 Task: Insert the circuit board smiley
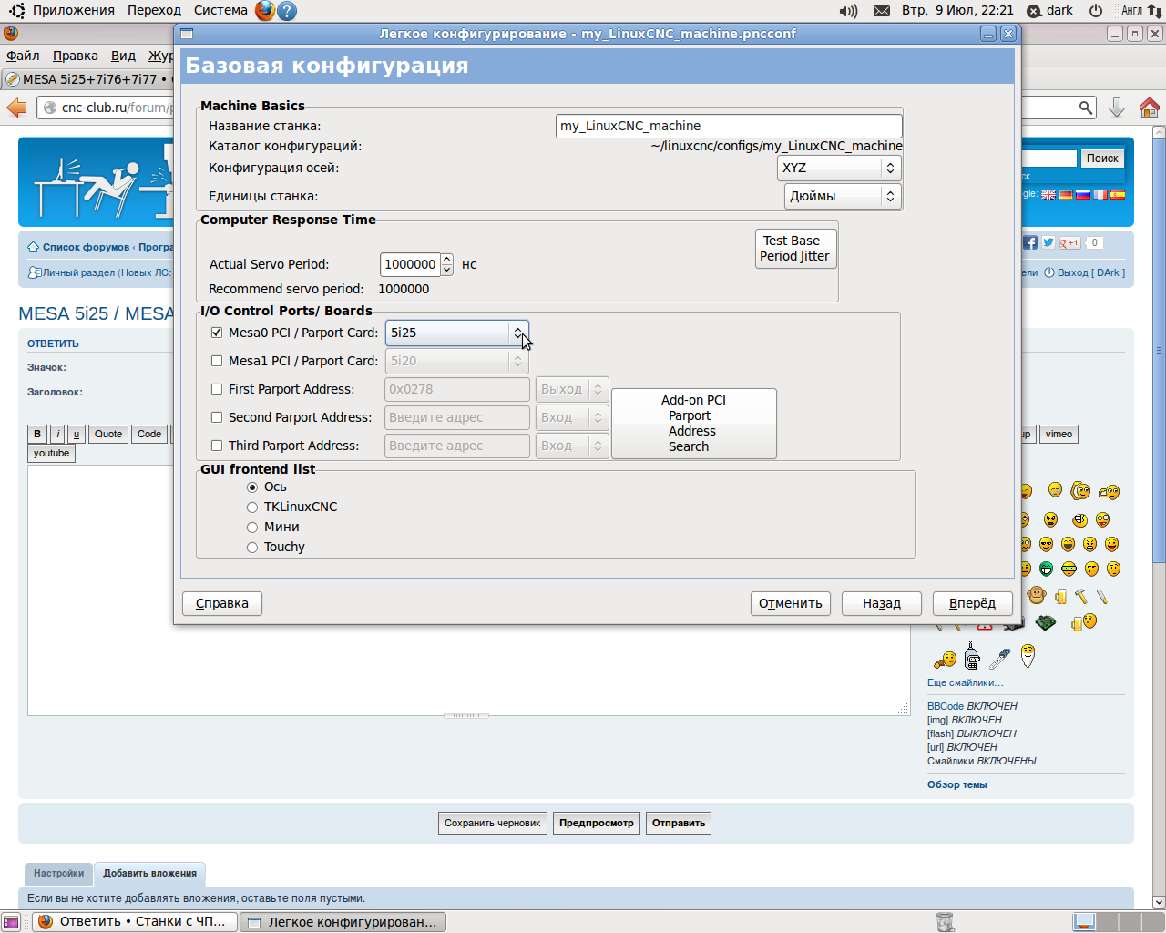tap(1046, 622)
